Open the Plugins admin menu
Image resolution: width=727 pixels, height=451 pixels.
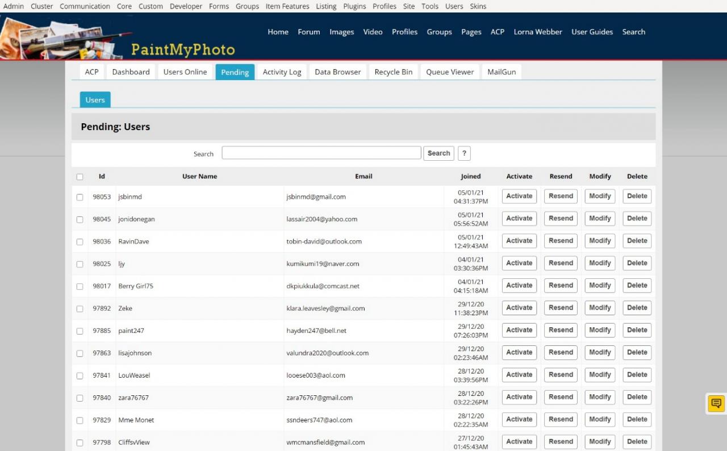click(354, 6)
